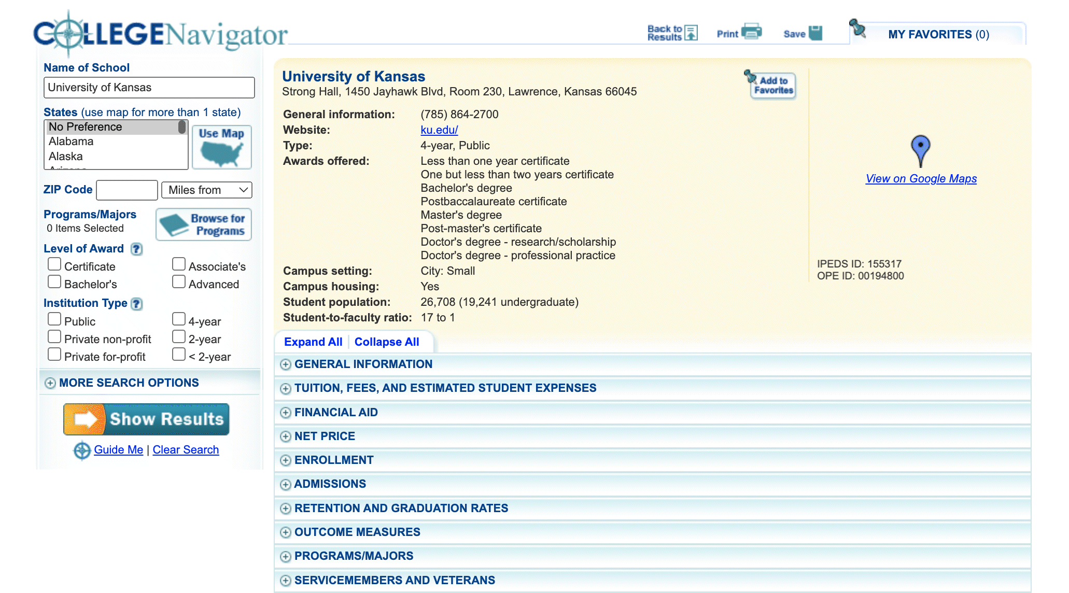
Task: Toggle the Advanced checkbox
Action: (179, 282)
